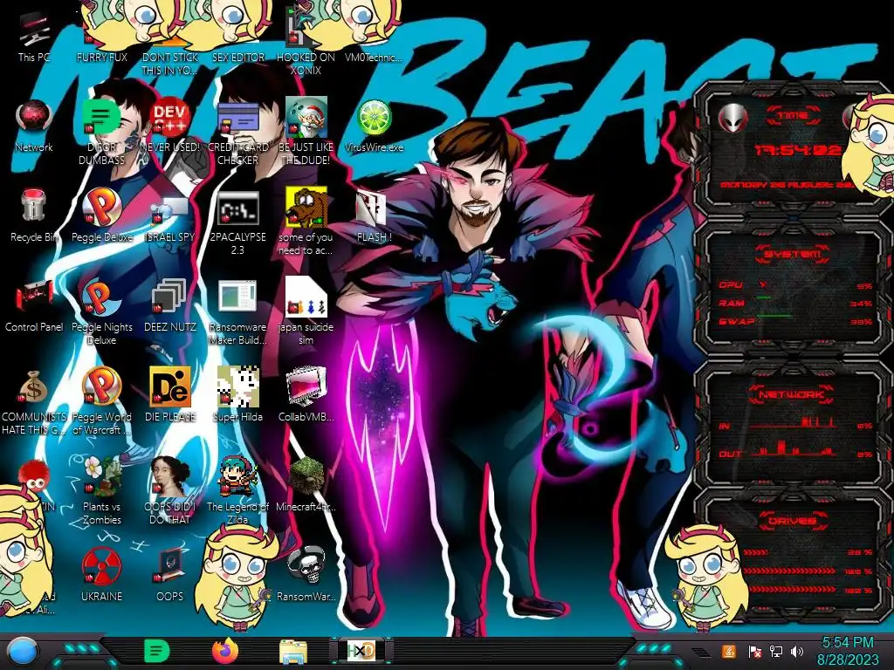Open the volume speaker tray icon

pos(797,651)
